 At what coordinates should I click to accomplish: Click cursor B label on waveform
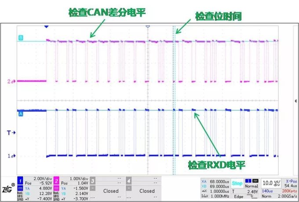(21, 38)
